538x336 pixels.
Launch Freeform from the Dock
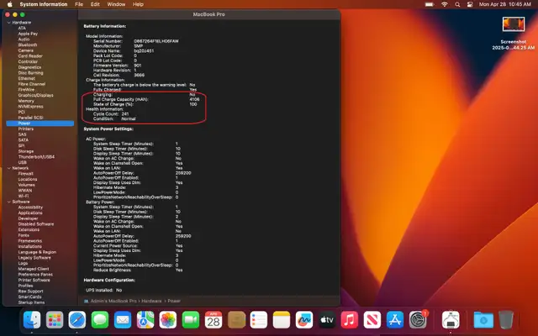304,320
